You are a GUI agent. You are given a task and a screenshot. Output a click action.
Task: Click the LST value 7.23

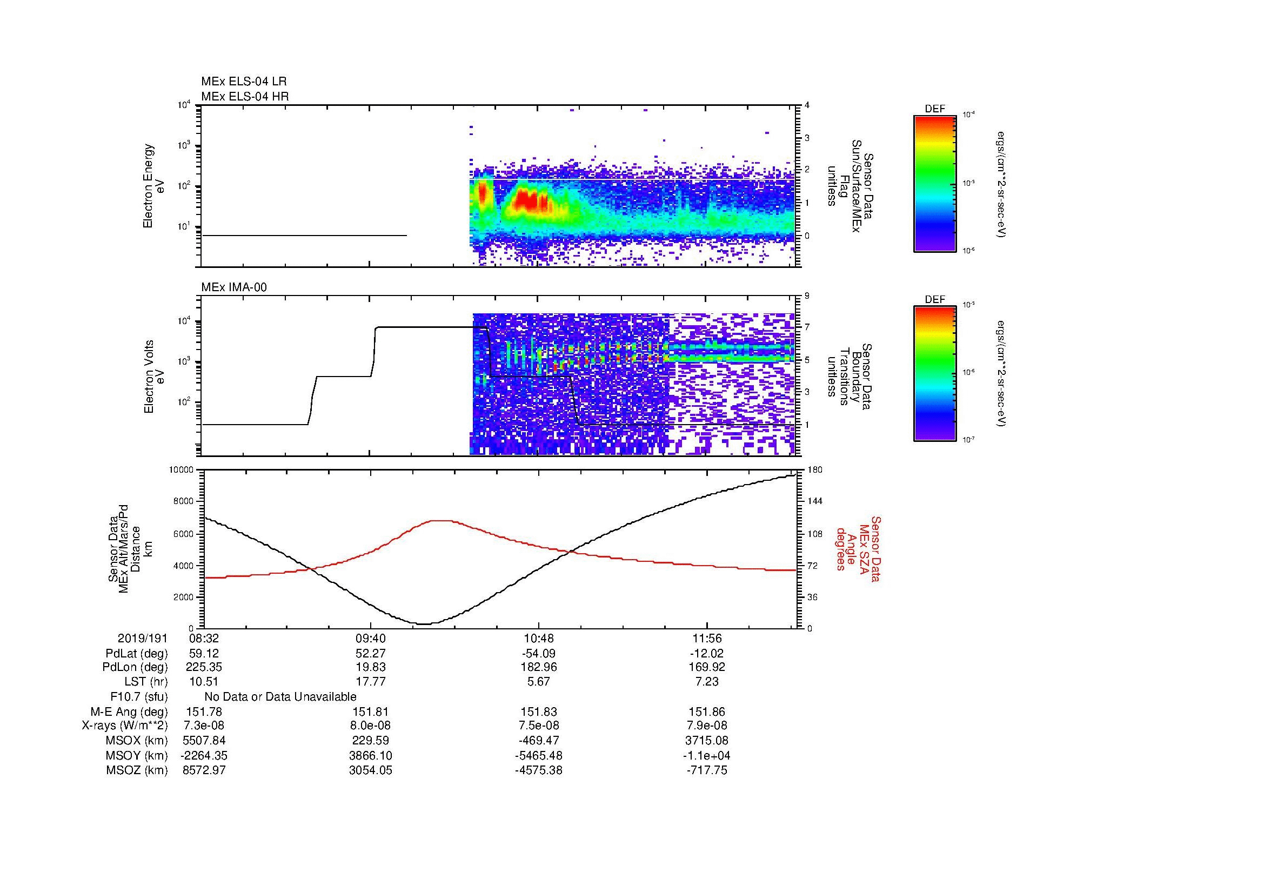click(x=707, y=682)
